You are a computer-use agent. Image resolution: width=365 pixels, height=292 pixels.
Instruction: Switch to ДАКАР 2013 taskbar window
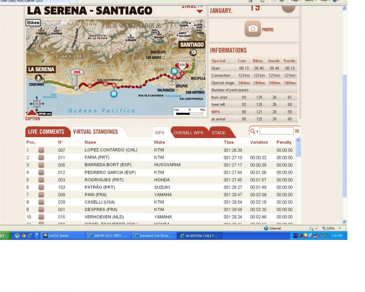108,236
